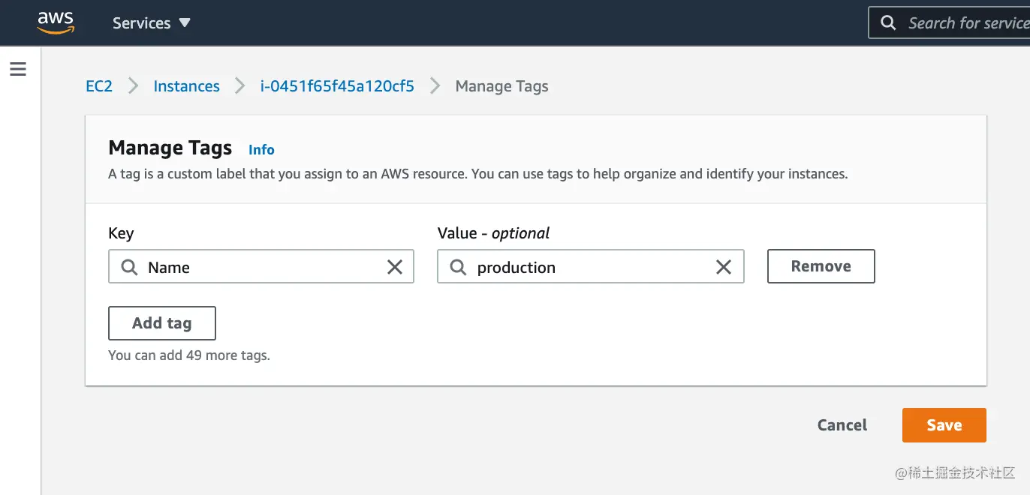Remove the Name tag row
This screenshot has height=495, width=1030.
coord(821,265)
